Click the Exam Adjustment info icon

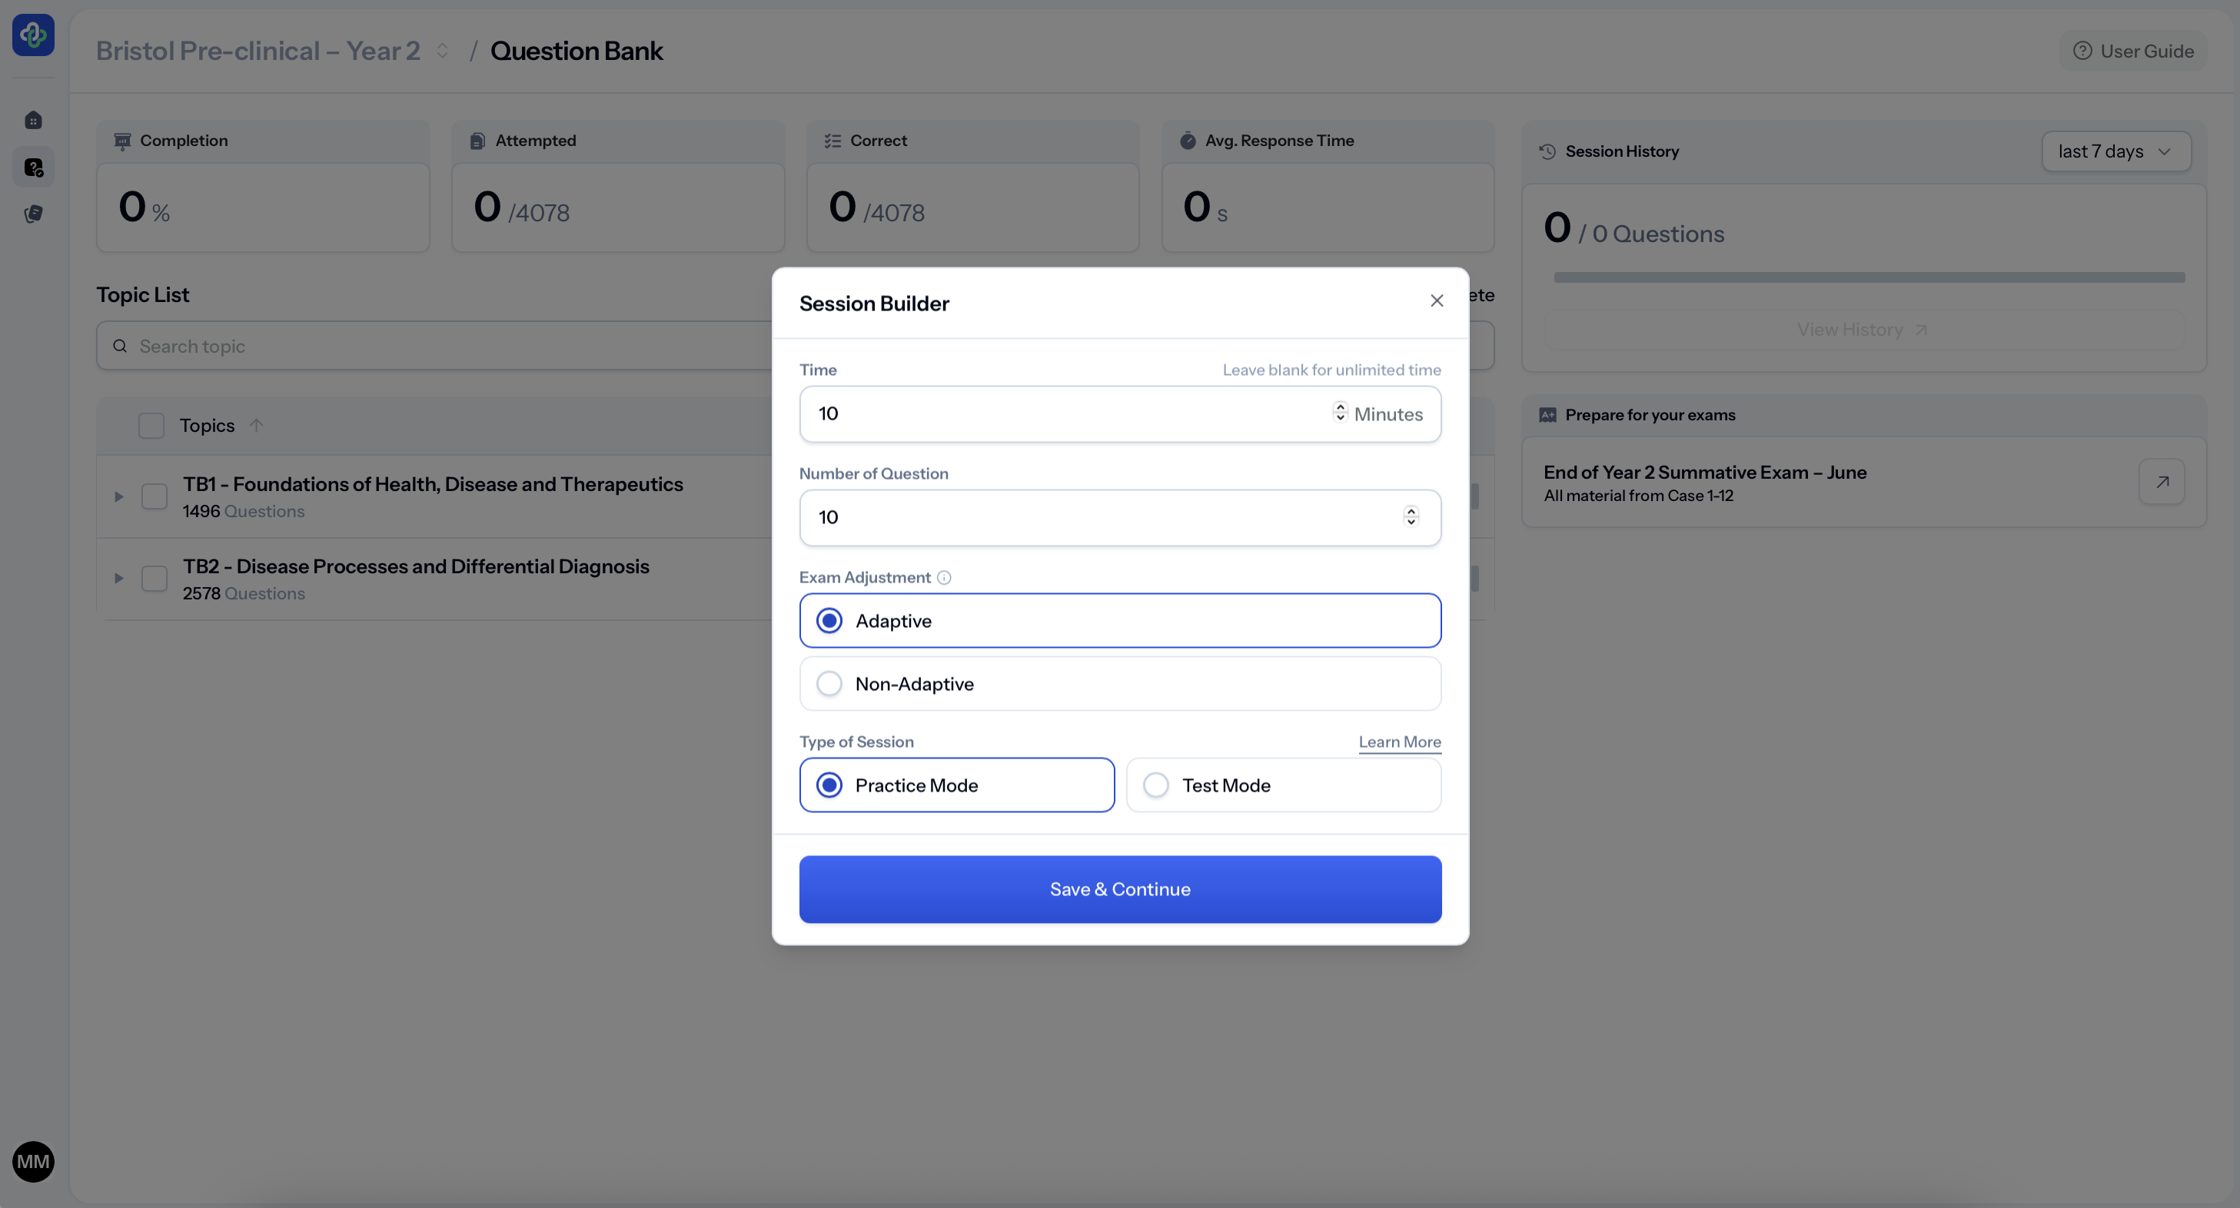pyautogui.click(x=943, y=578)
